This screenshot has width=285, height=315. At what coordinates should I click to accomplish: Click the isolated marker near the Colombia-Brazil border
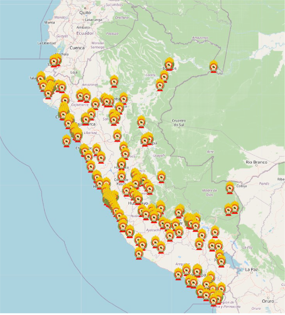click(x=213, y=66)
